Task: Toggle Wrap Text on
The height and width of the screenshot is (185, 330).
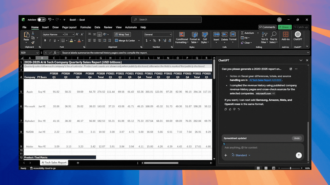Action: coord(122,34)
